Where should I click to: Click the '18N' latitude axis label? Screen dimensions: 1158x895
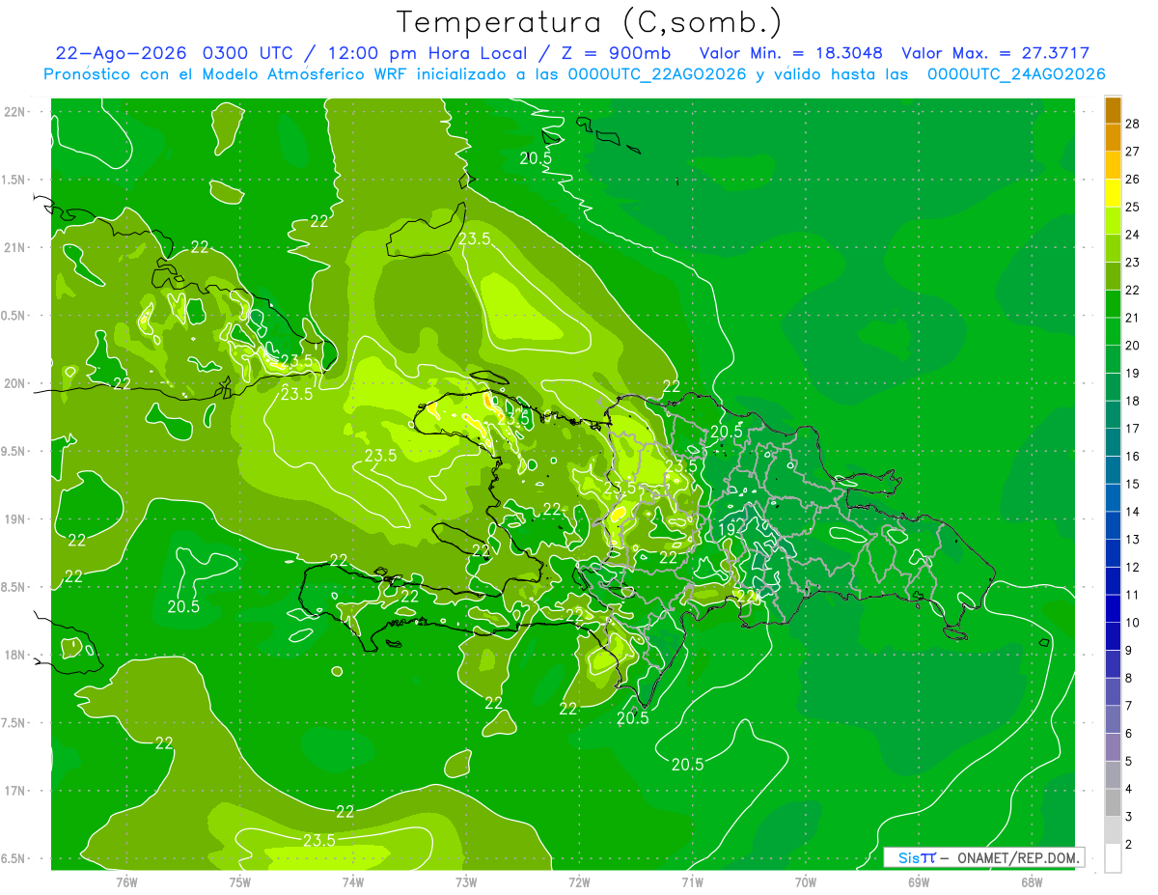(14, 656)
